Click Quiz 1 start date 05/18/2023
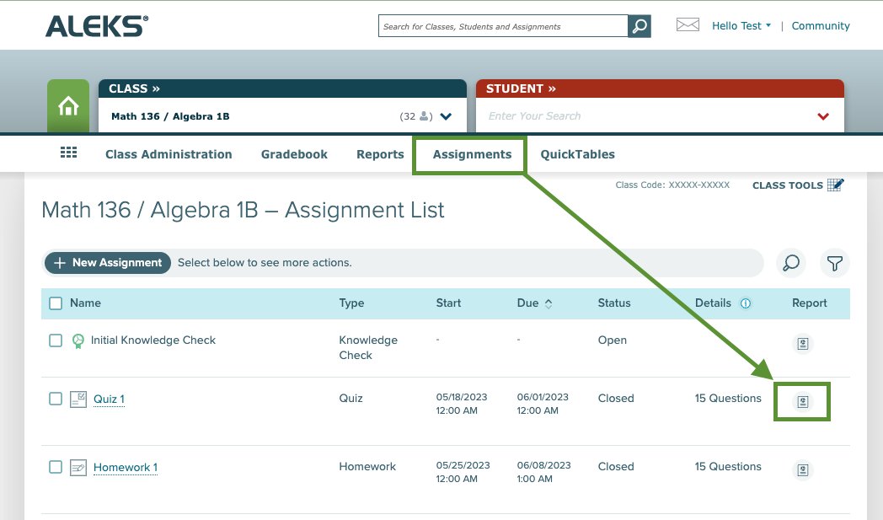 tap(461, 397)
